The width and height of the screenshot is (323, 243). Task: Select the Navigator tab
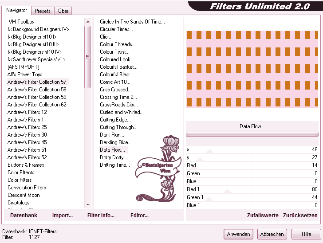tap(16, 10)
